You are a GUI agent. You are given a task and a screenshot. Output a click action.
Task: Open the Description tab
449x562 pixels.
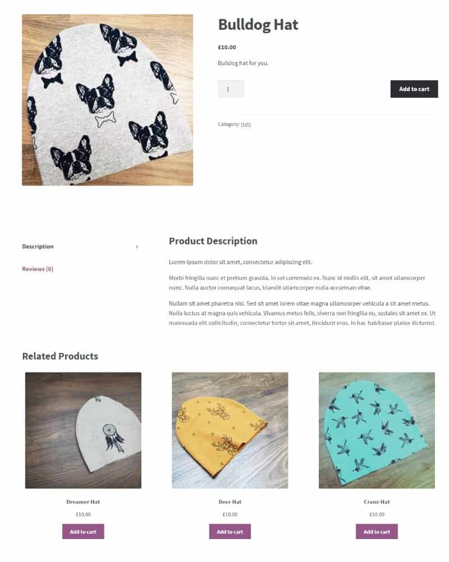tap(38, 247)
